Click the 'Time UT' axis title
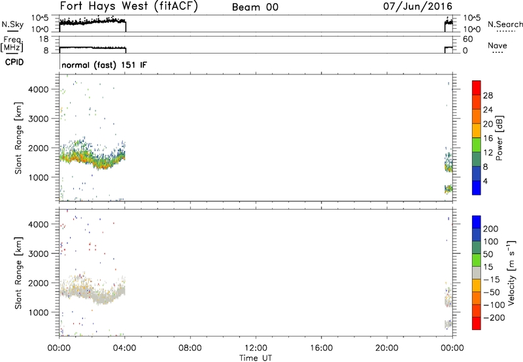The width and height of the screenshot is (523, 362). click(256, 358)
